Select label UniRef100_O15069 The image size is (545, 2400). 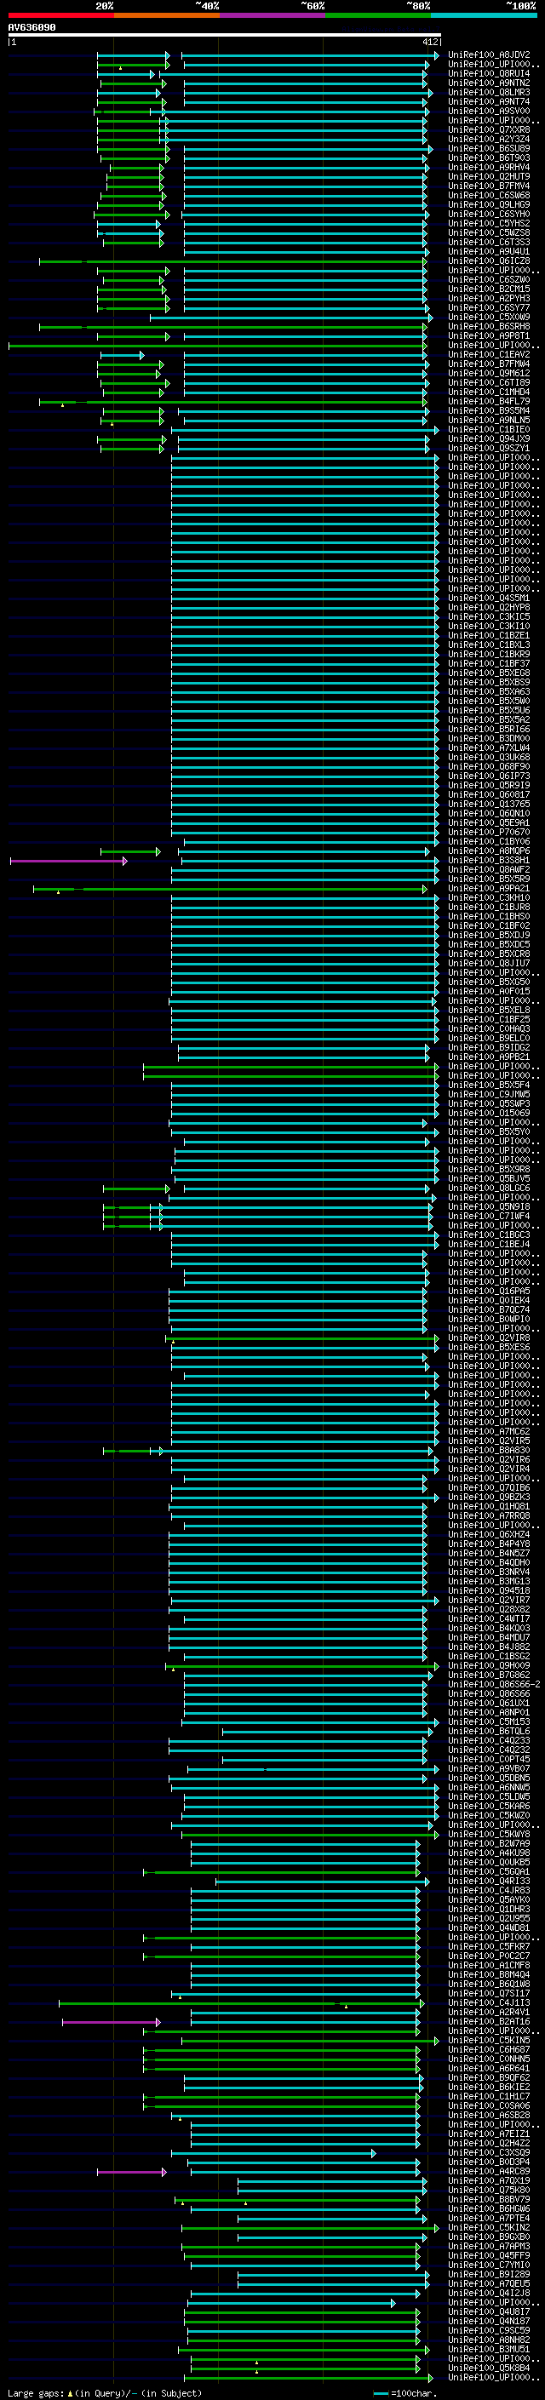click(x=489, y=1114)
